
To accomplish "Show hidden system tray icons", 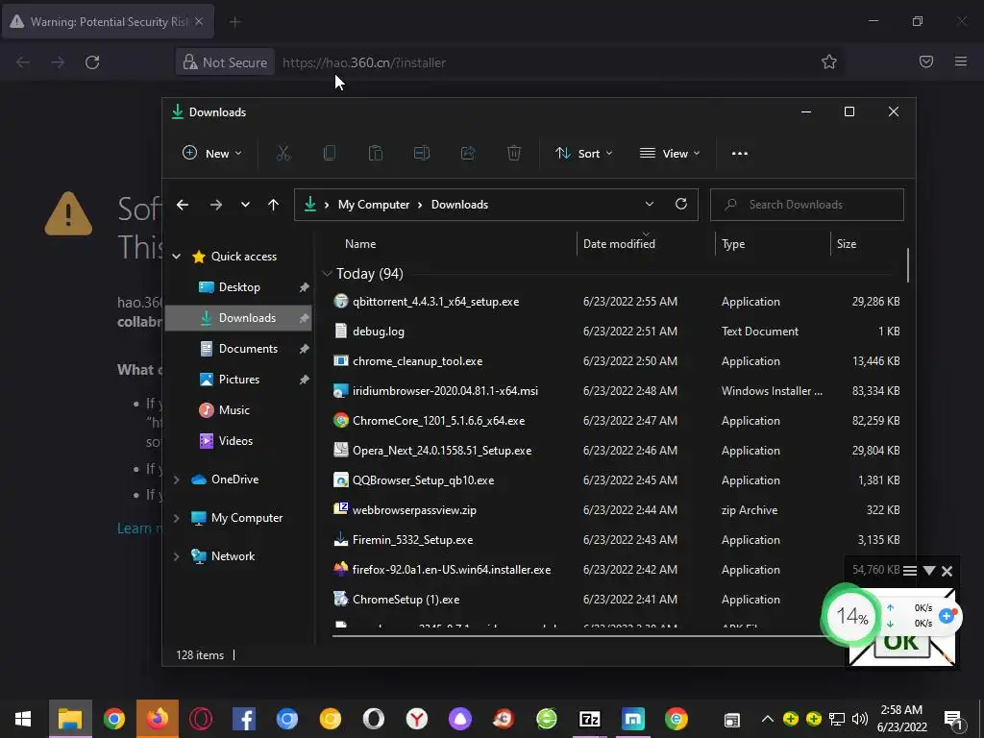I will click(x=767, y=719).
